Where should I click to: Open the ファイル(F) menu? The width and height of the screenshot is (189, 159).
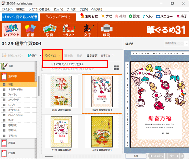pos(7,9)
